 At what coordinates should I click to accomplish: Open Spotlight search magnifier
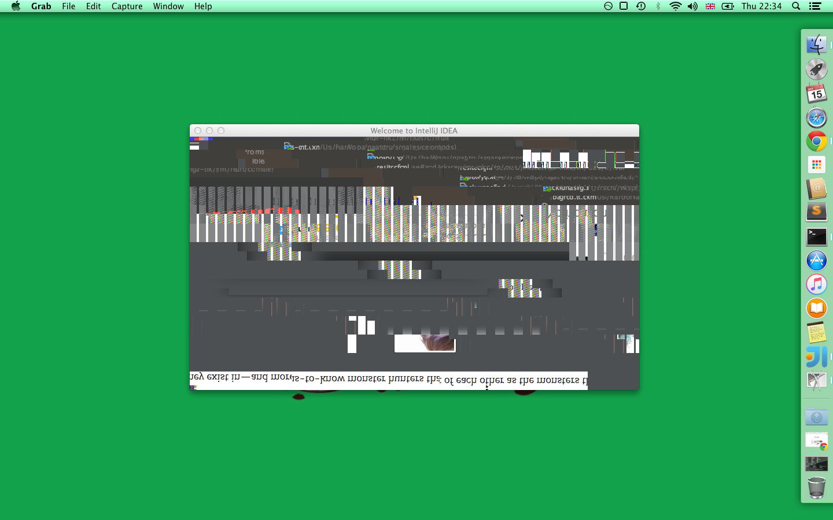pos(797,6)
